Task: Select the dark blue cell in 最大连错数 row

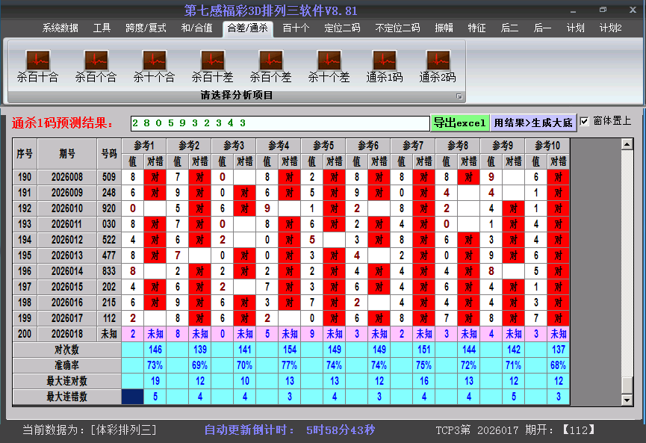Action: (132, 397)
